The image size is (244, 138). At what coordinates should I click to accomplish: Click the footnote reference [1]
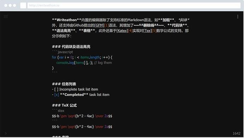point(106,25)
